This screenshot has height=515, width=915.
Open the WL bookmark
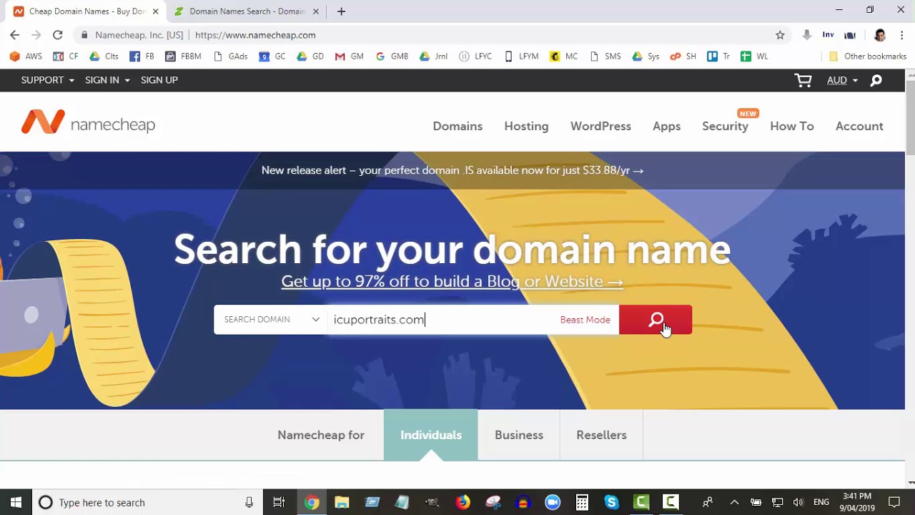[755, 57]
